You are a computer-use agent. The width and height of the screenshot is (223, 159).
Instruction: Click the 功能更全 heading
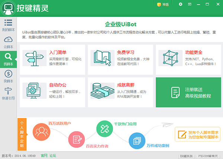(194, 52)
